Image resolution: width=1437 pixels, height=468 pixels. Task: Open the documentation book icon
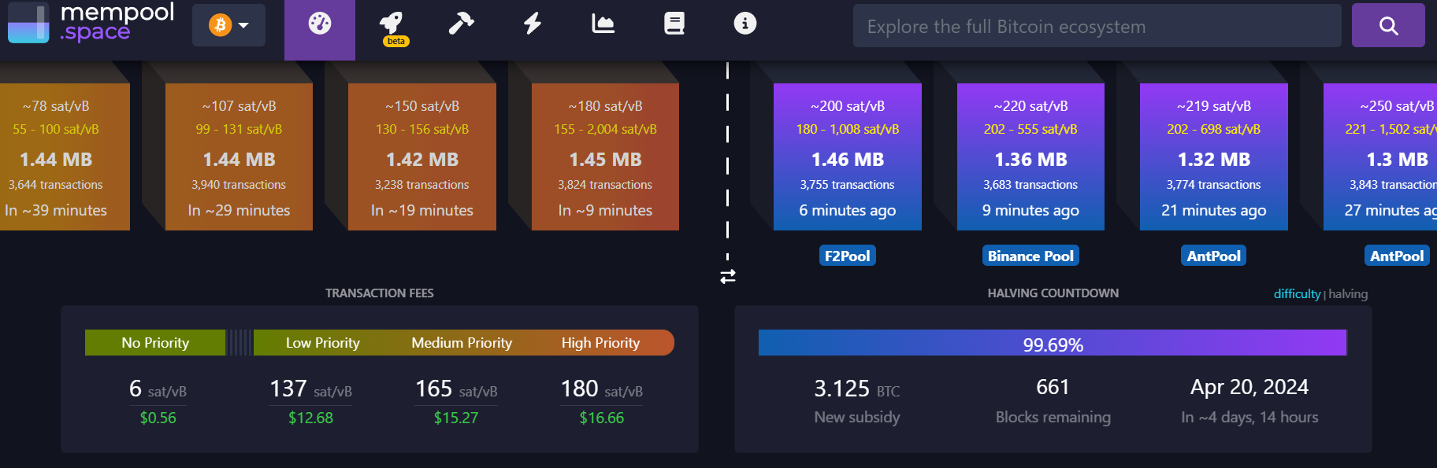click(674, 24)
